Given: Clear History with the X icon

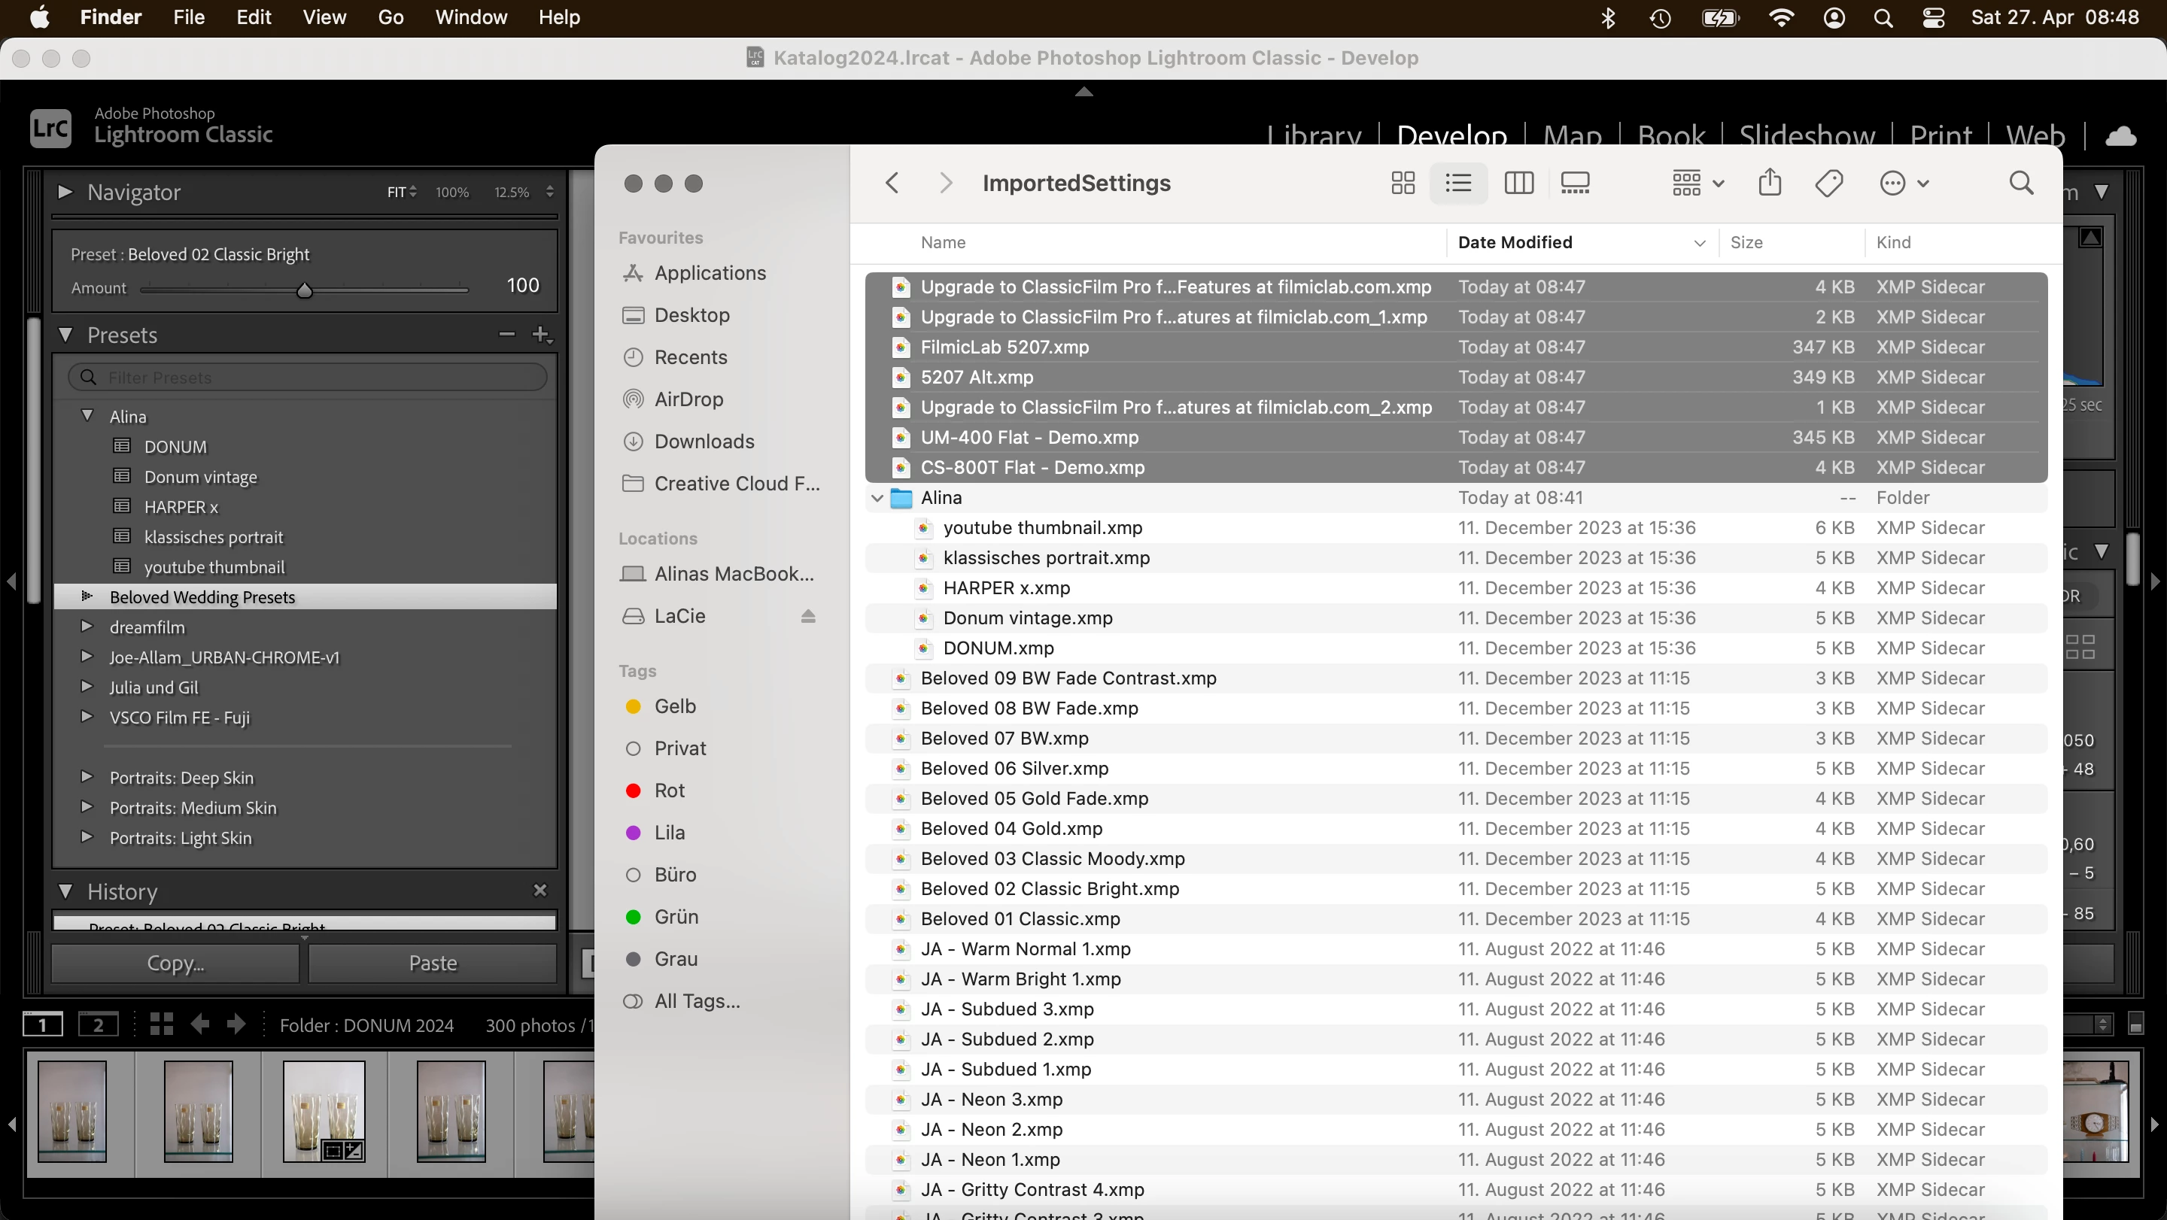Looking at the screenshot, I should [540, 891].
